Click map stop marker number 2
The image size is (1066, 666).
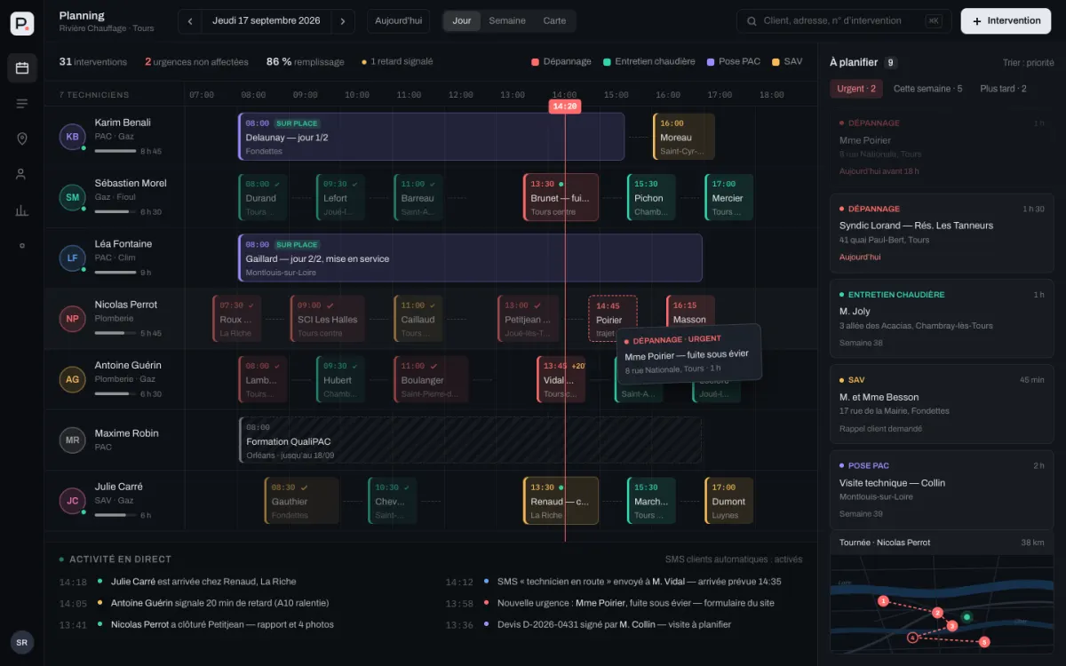[x=937, y=613]
